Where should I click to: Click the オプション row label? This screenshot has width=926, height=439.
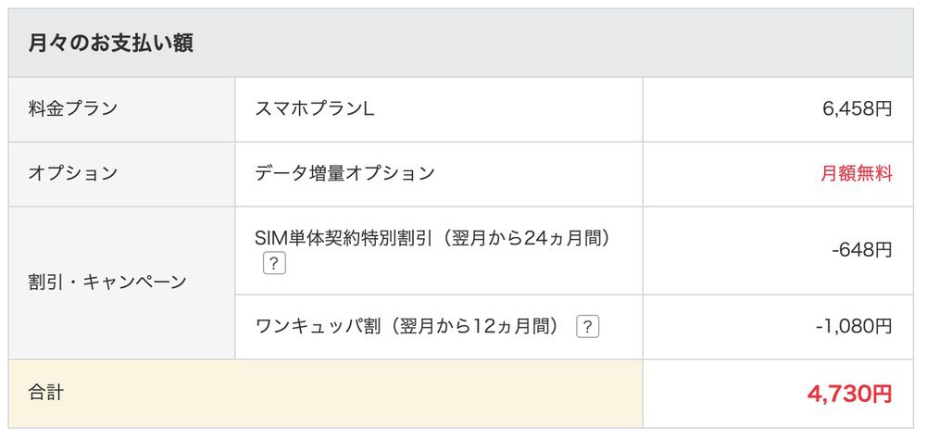tap(73, 173)
